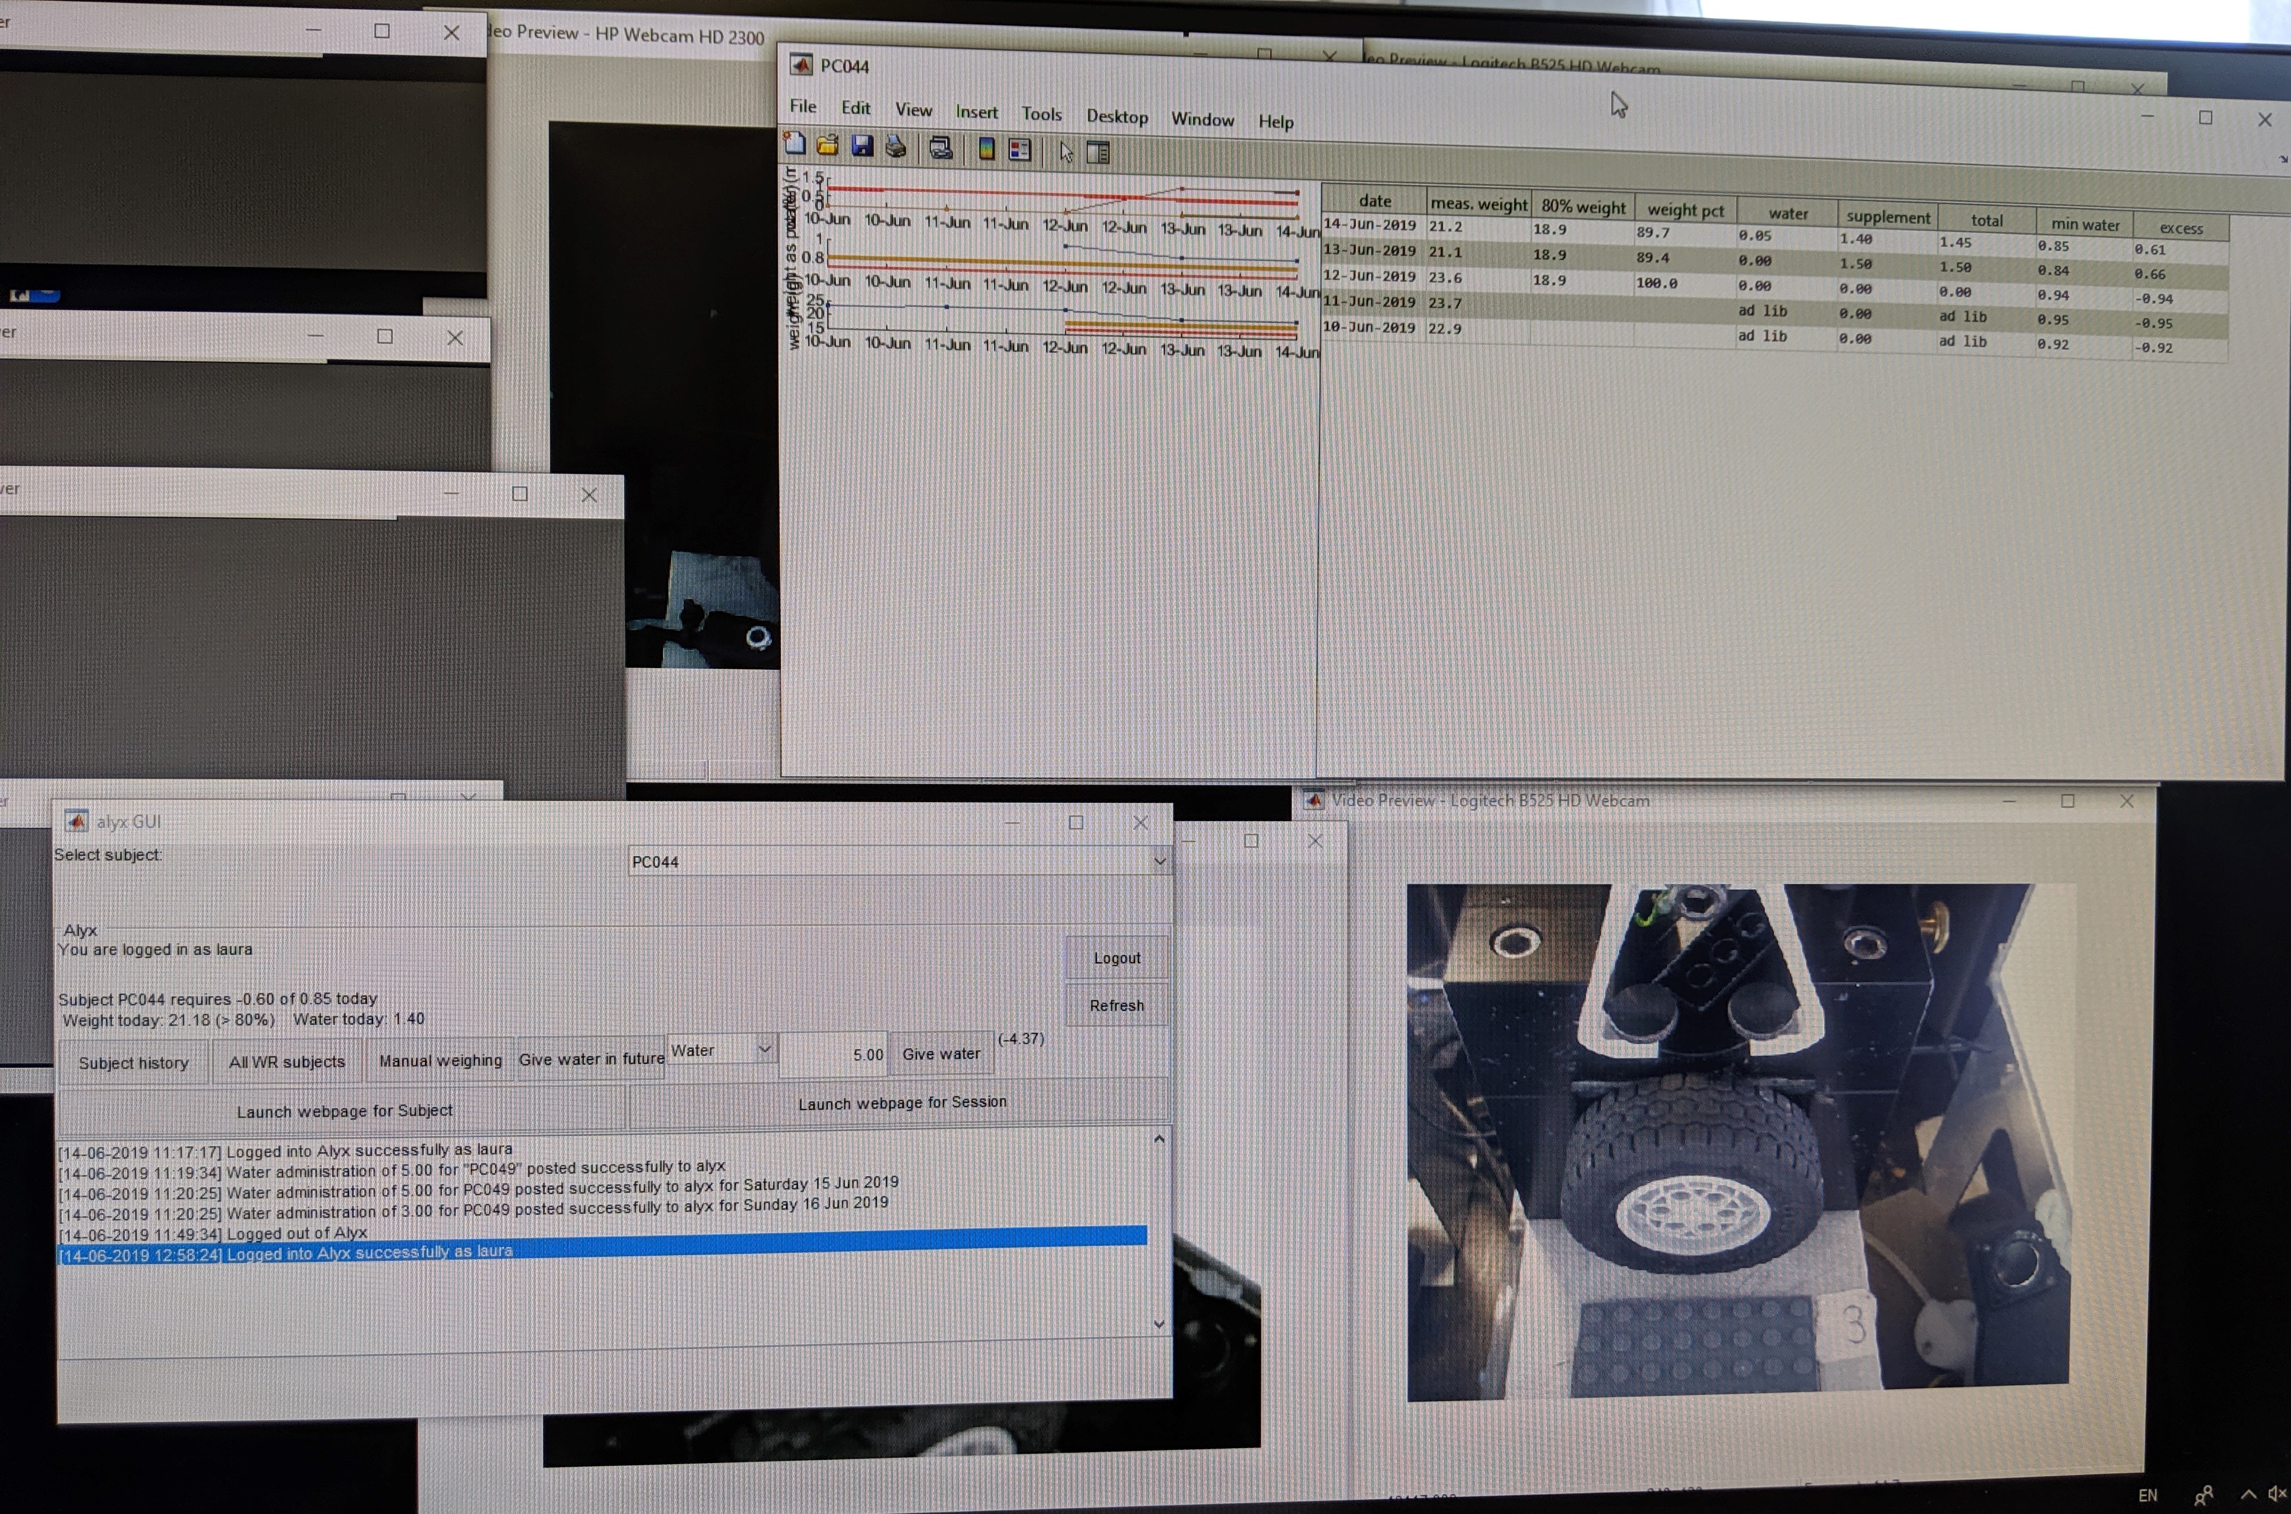
Task: Click Give water in future button
Action: [591, 1059]
